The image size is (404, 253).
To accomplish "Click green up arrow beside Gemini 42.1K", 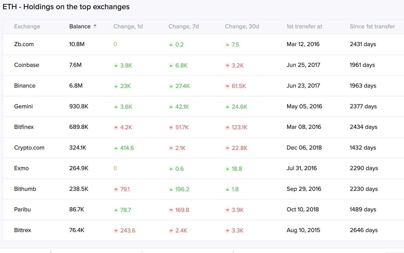I will point(171,107).
